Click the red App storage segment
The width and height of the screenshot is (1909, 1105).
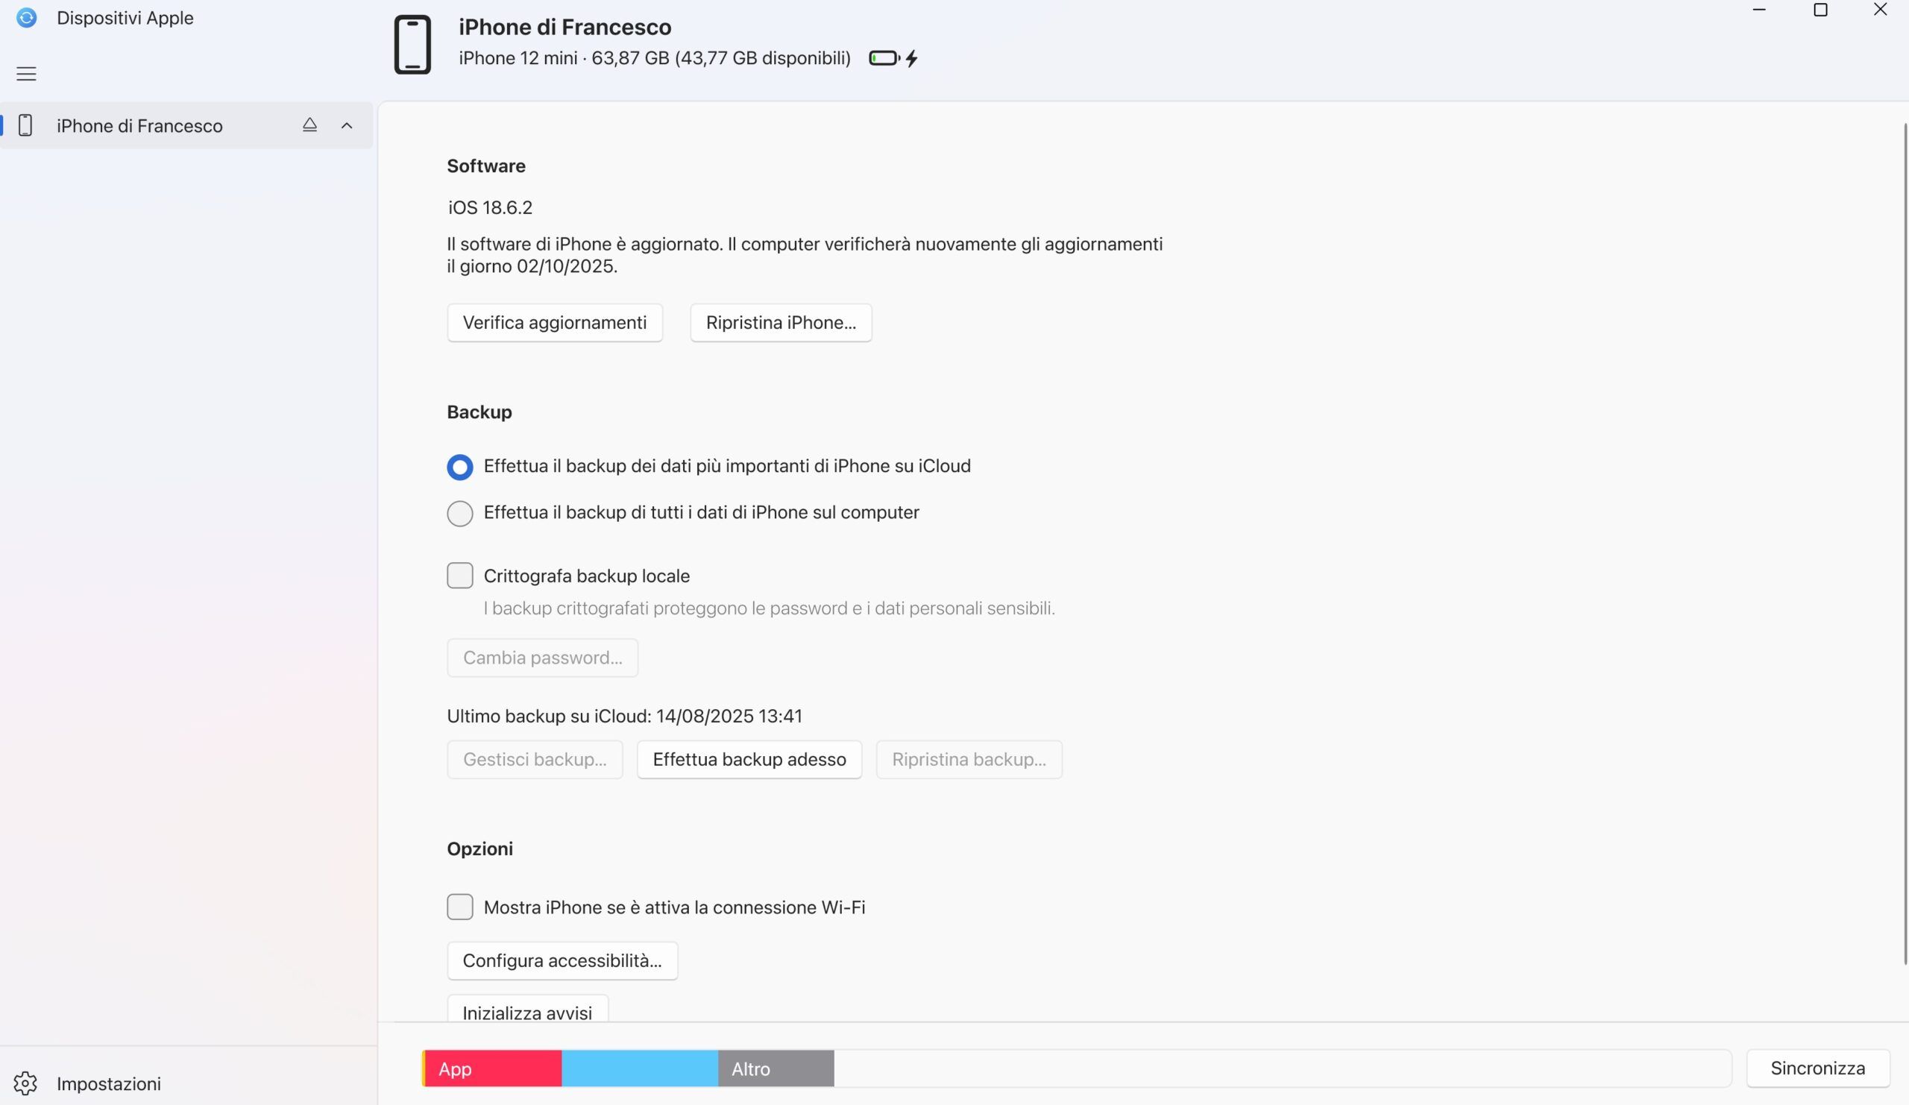point(493,1068)
